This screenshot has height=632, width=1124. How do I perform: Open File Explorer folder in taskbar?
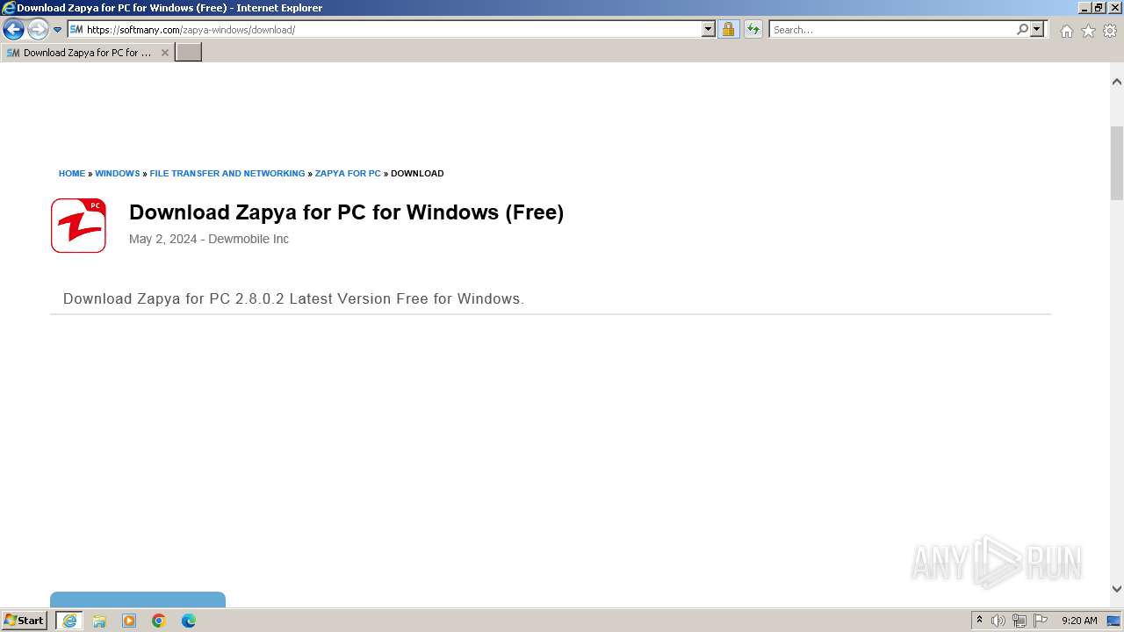(x=99, y=621)
